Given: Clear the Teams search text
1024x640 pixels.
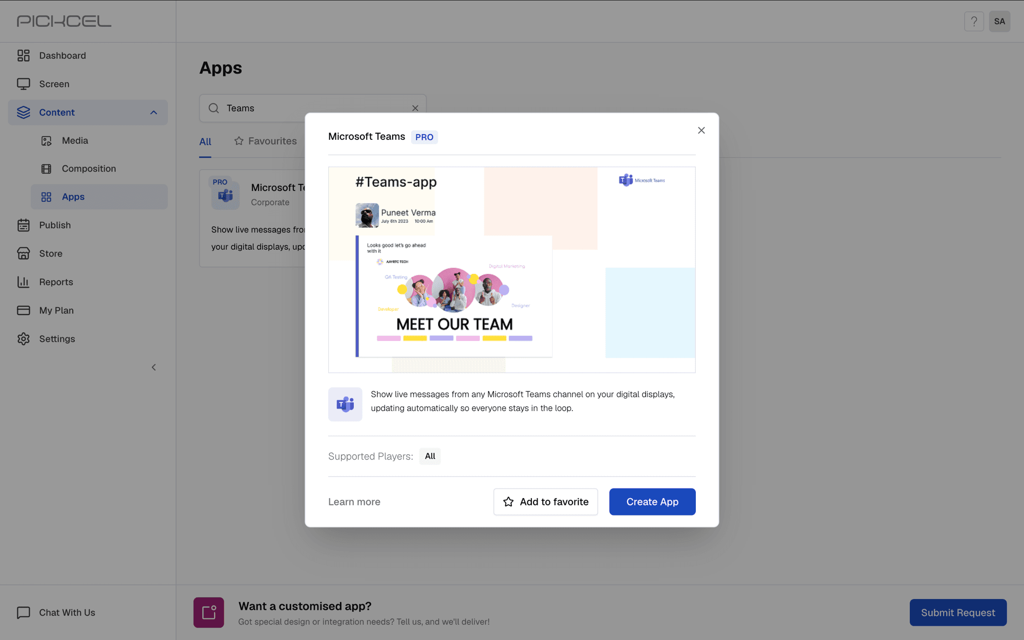Looking at the screenshot, I should tap(415, 108).
